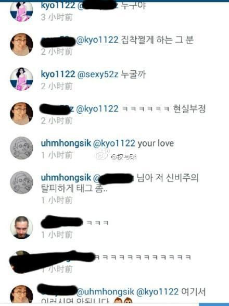Open the sketch avatar beside 'your love'
The image size is (229, 306).
tap(21, 148)
